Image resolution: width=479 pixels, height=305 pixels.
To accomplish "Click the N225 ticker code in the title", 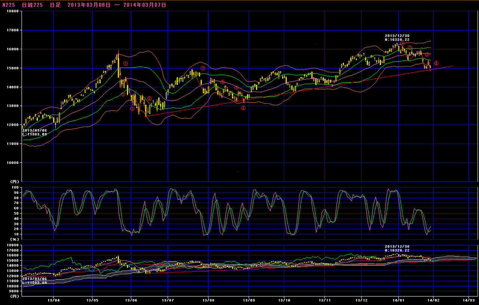I will click(9, 5).
